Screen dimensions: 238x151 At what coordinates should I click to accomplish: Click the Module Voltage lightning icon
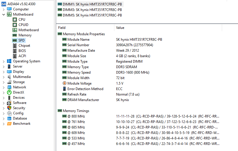click(64, 83)
